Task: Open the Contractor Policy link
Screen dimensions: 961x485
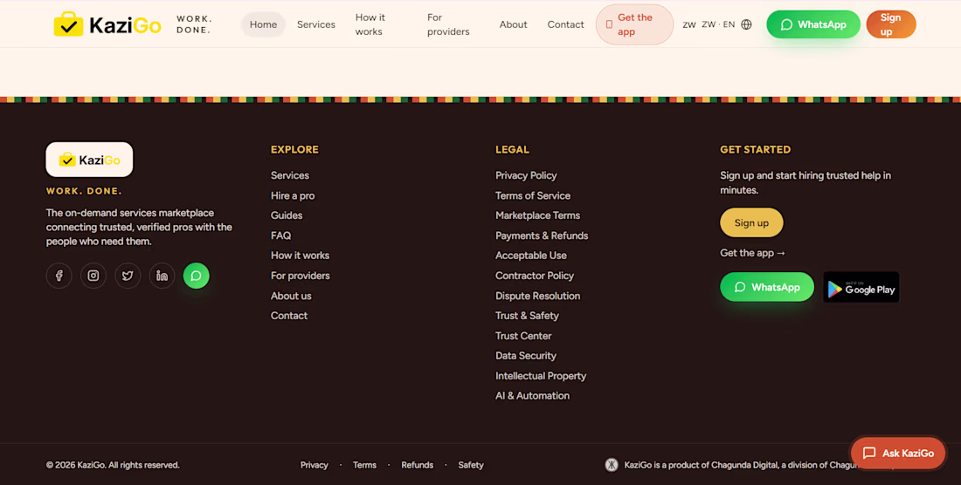Action: pos(535,276)
